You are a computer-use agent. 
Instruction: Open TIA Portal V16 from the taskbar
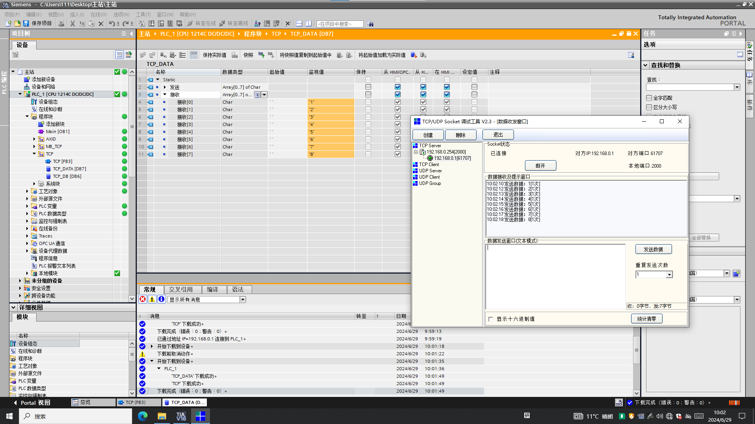coord(181,416)
